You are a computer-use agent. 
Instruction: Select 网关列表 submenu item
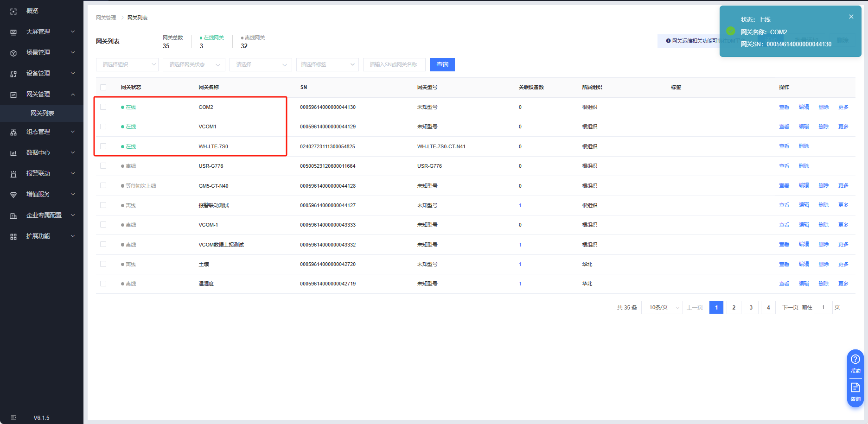42,113
